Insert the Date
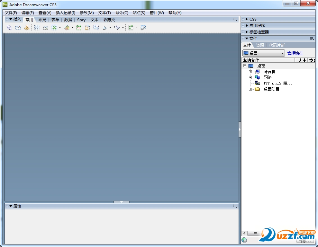318x247 pixels. pos(79,28)
